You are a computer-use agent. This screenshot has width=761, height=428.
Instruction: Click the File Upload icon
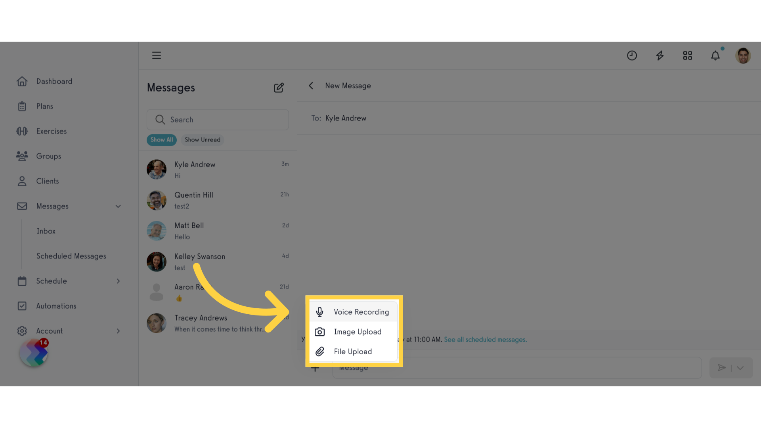[x=319, y=351]
